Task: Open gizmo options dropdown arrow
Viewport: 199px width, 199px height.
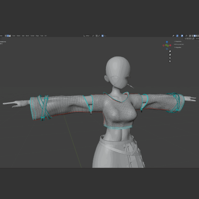Action: click(x=179, y=36)
